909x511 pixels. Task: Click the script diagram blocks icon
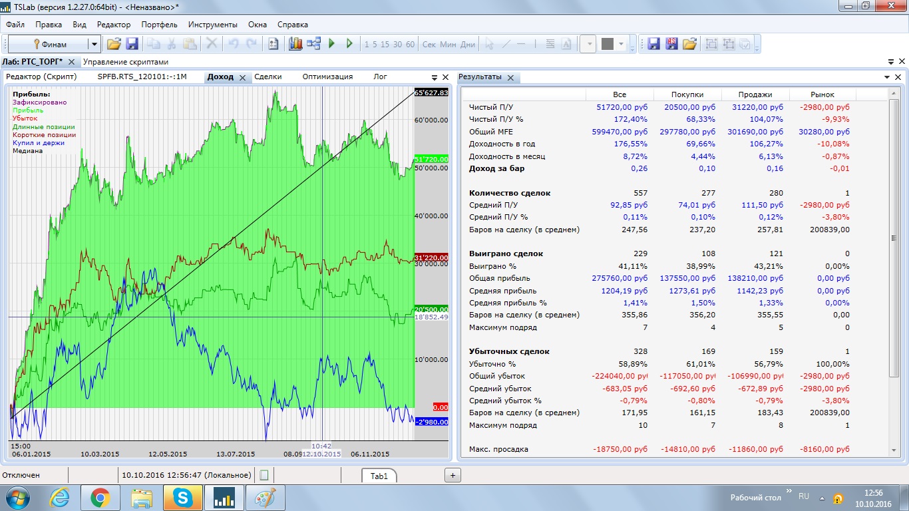[313, 44]
